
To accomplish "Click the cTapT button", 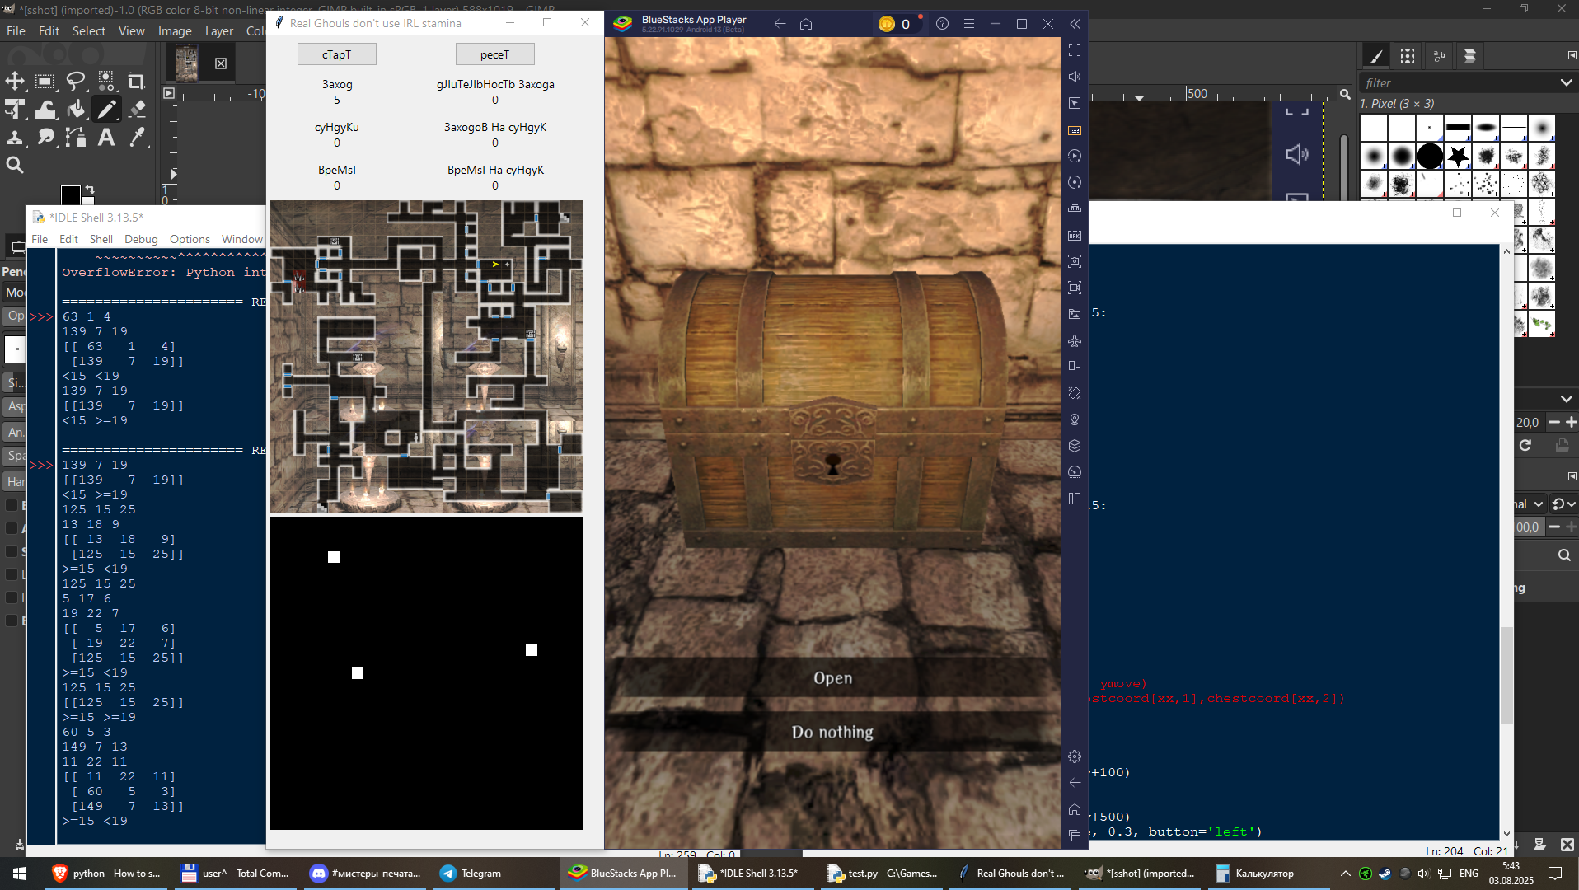I will click(336, 54).
